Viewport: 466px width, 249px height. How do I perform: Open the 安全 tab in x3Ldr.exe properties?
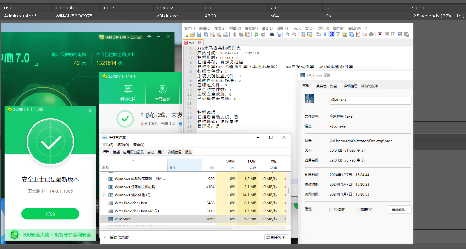[x=333, y=86]
